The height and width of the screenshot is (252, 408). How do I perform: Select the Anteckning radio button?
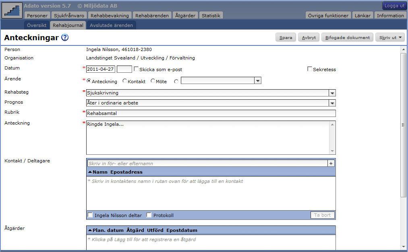click(89, 81)
